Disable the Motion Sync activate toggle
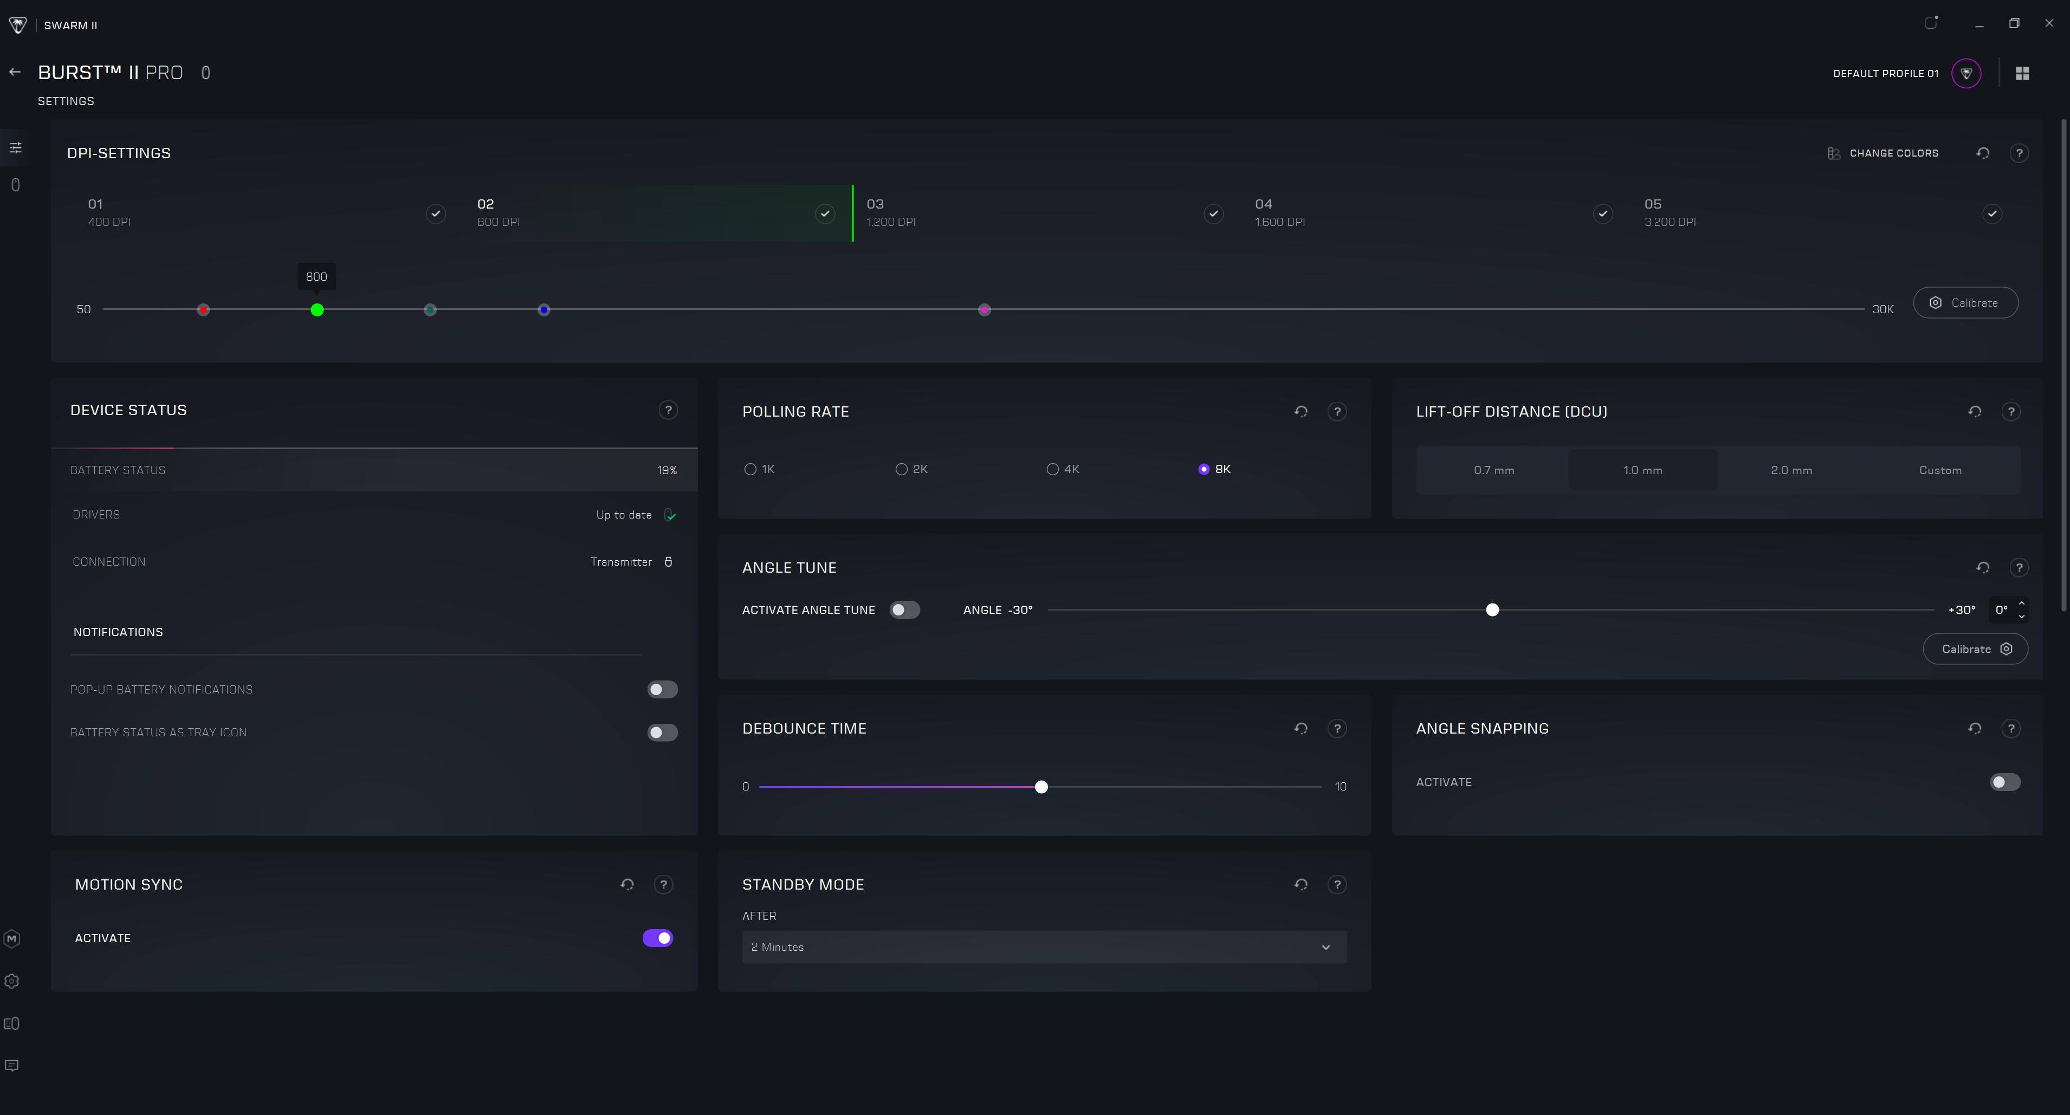Viewport: 2070px width, 1115px height. pos(657,937)
